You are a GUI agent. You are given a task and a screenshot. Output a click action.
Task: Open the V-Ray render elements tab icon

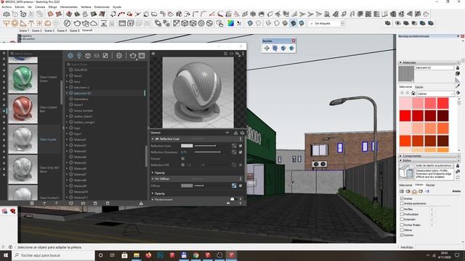coord(97,55)
